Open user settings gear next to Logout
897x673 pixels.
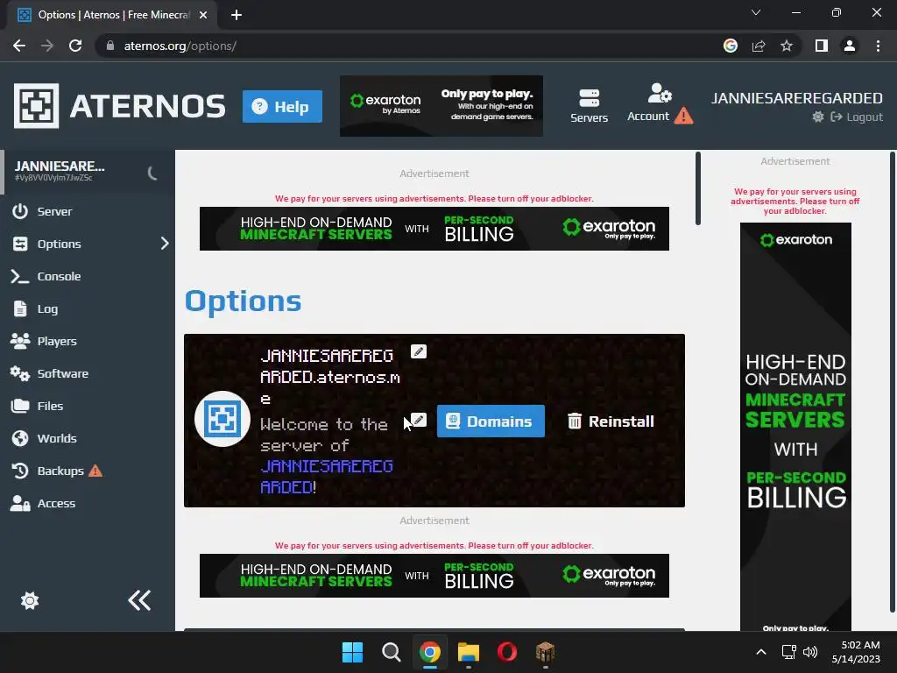coord(818,117)
